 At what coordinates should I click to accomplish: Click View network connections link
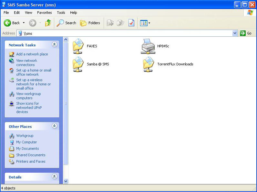26,62
